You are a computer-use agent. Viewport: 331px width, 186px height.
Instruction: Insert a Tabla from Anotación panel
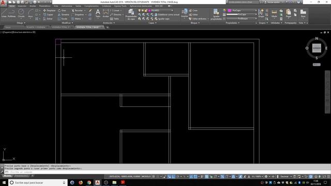115,19
